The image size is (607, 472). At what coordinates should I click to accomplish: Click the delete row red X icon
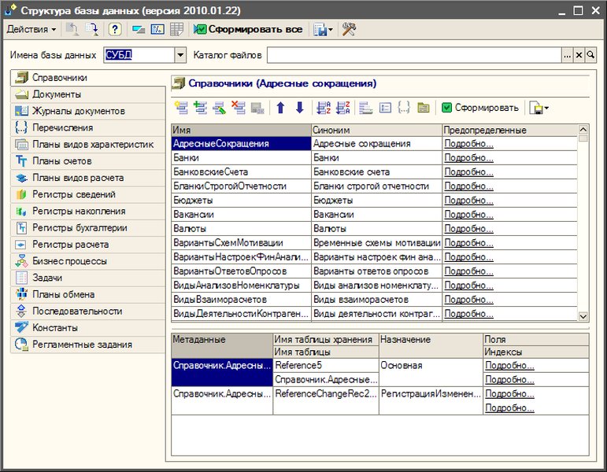pyautogui.click(x=238, y=108)
